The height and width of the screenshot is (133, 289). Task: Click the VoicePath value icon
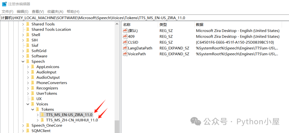pos(125,54)
